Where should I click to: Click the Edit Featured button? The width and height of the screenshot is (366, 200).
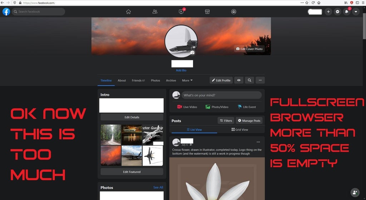click(132, 172)
